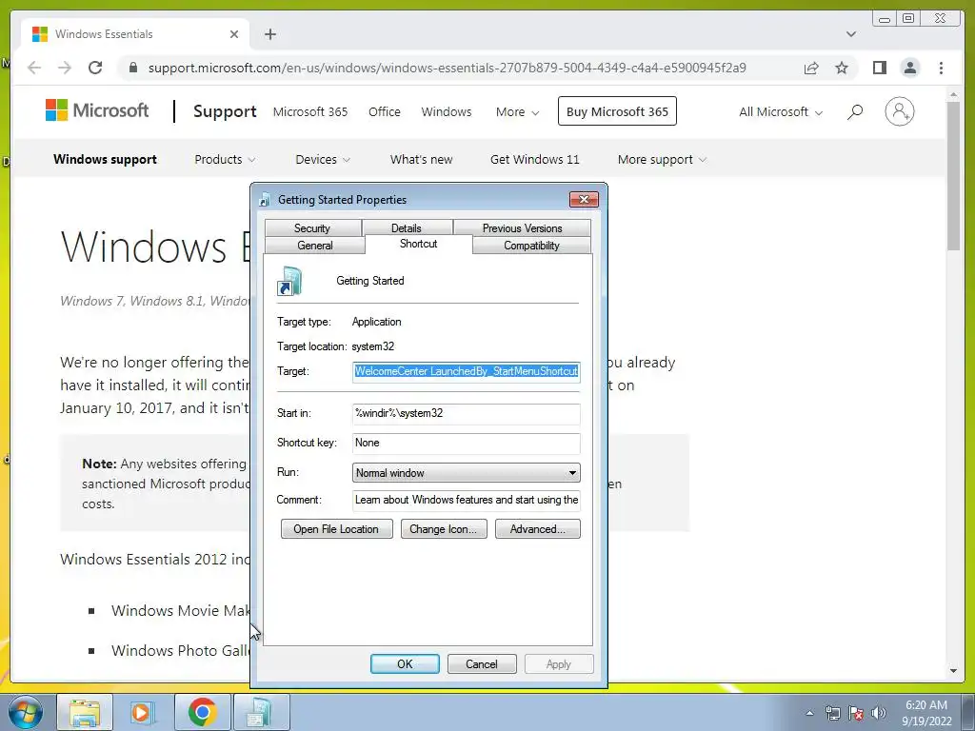Click the browser address bar URL
Image resolution: width=975 pixels, height=731 pixels.
pos(448,68)
